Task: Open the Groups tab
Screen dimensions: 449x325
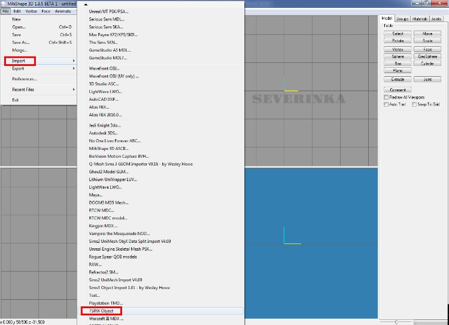Action: coord(402,19)
